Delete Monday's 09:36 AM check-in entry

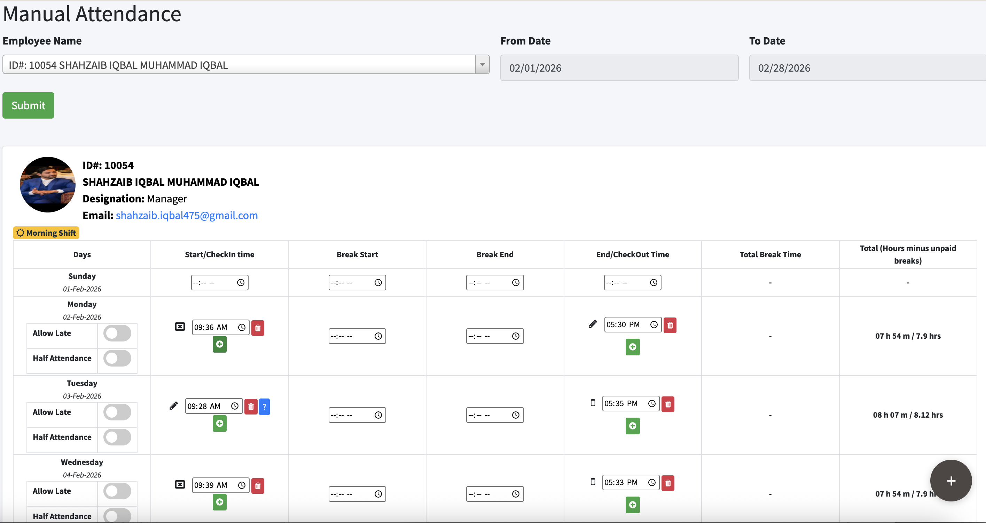coord(258,328)
